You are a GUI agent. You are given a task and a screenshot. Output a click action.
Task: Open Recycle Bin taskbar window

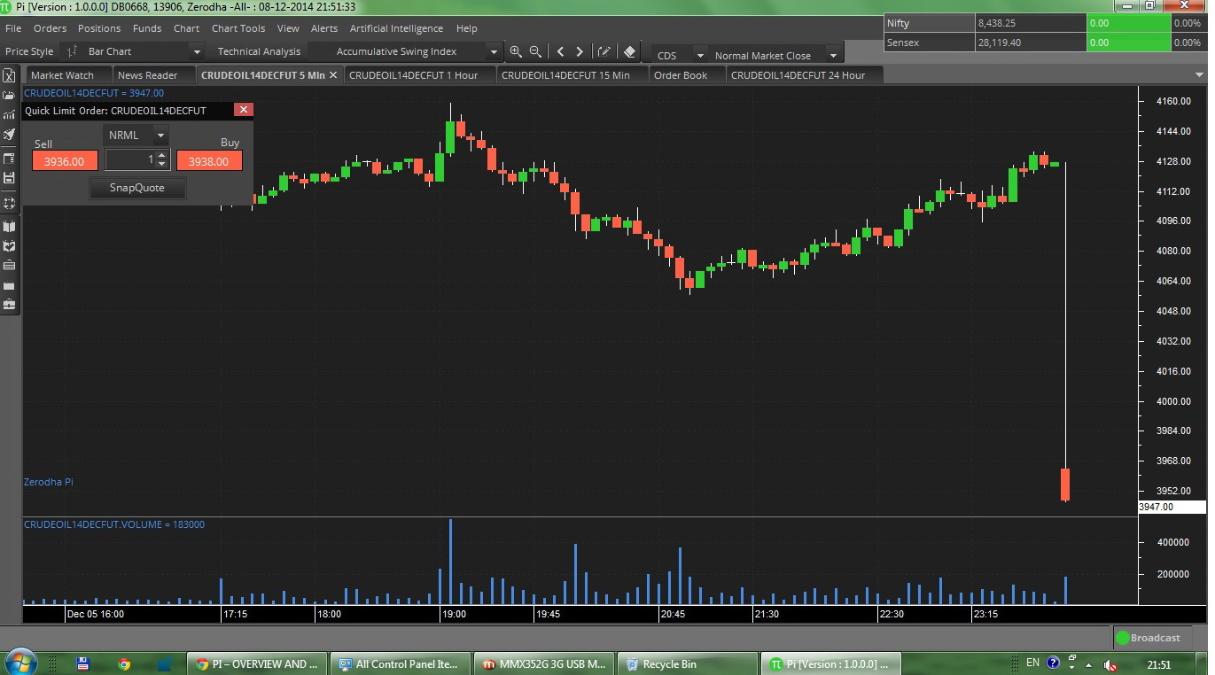tap(686, 663)
